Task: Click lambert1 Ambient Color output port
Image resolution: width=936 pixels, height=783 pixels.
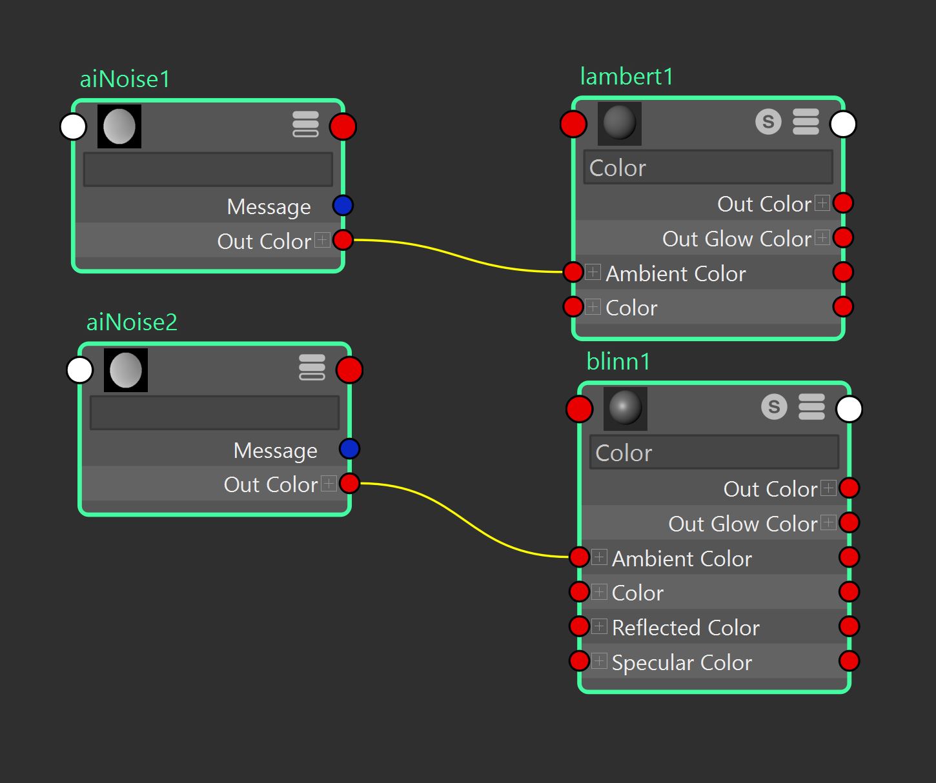Action: [x=843, y=272]
